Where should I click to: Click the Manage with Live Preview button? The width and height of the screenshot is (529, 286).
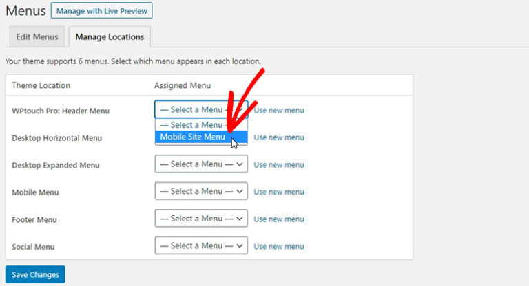point(101,11)
